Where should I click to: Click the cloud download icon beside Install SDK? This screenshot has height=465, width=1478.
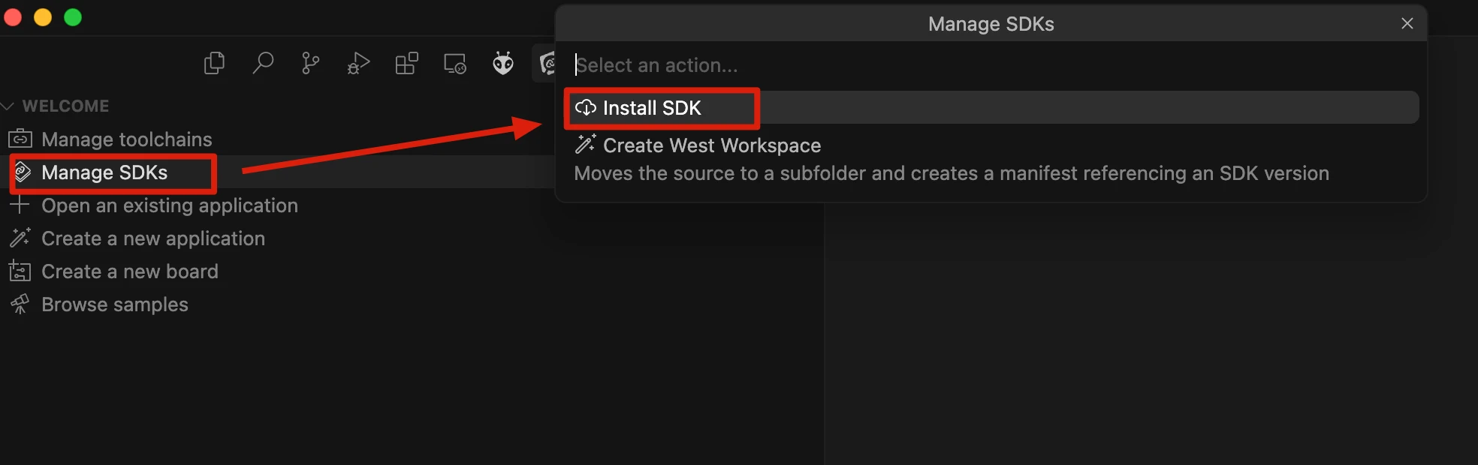(586, 108)
